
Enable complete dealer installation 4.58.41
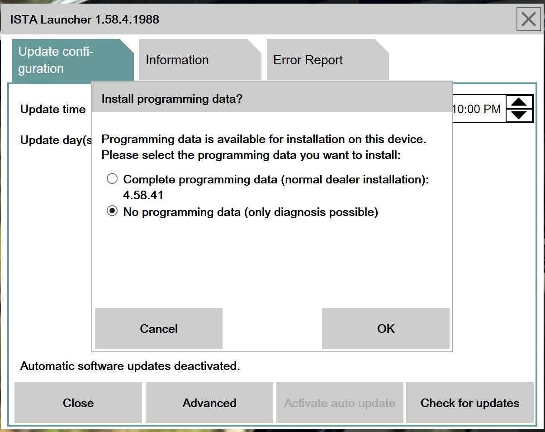click(112, 178)
